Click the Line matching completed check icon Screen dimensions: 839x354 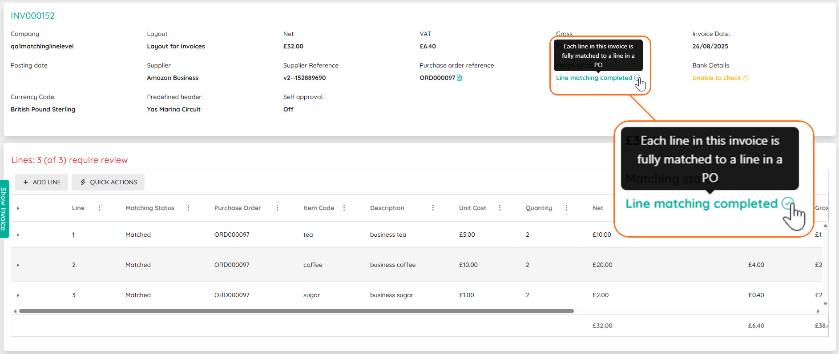637,78
